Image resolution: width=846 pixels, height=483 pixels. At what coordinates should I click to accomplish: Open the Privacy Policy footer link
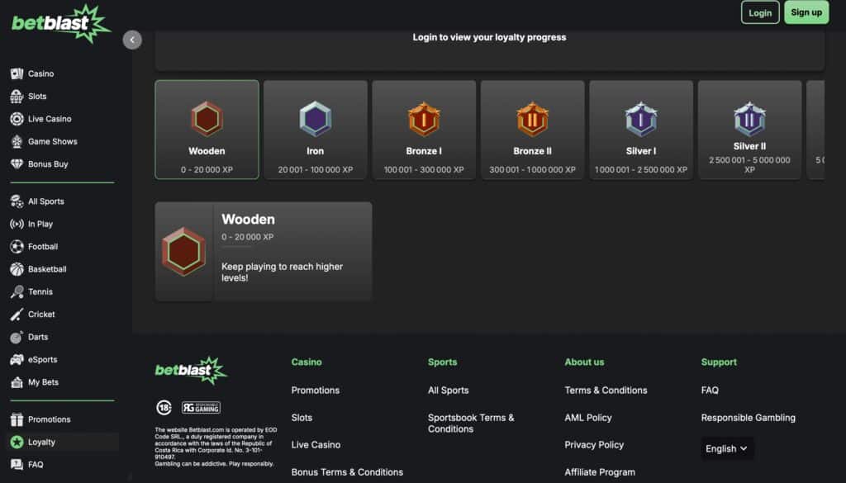pyautogui.click(x=594, y=445)
